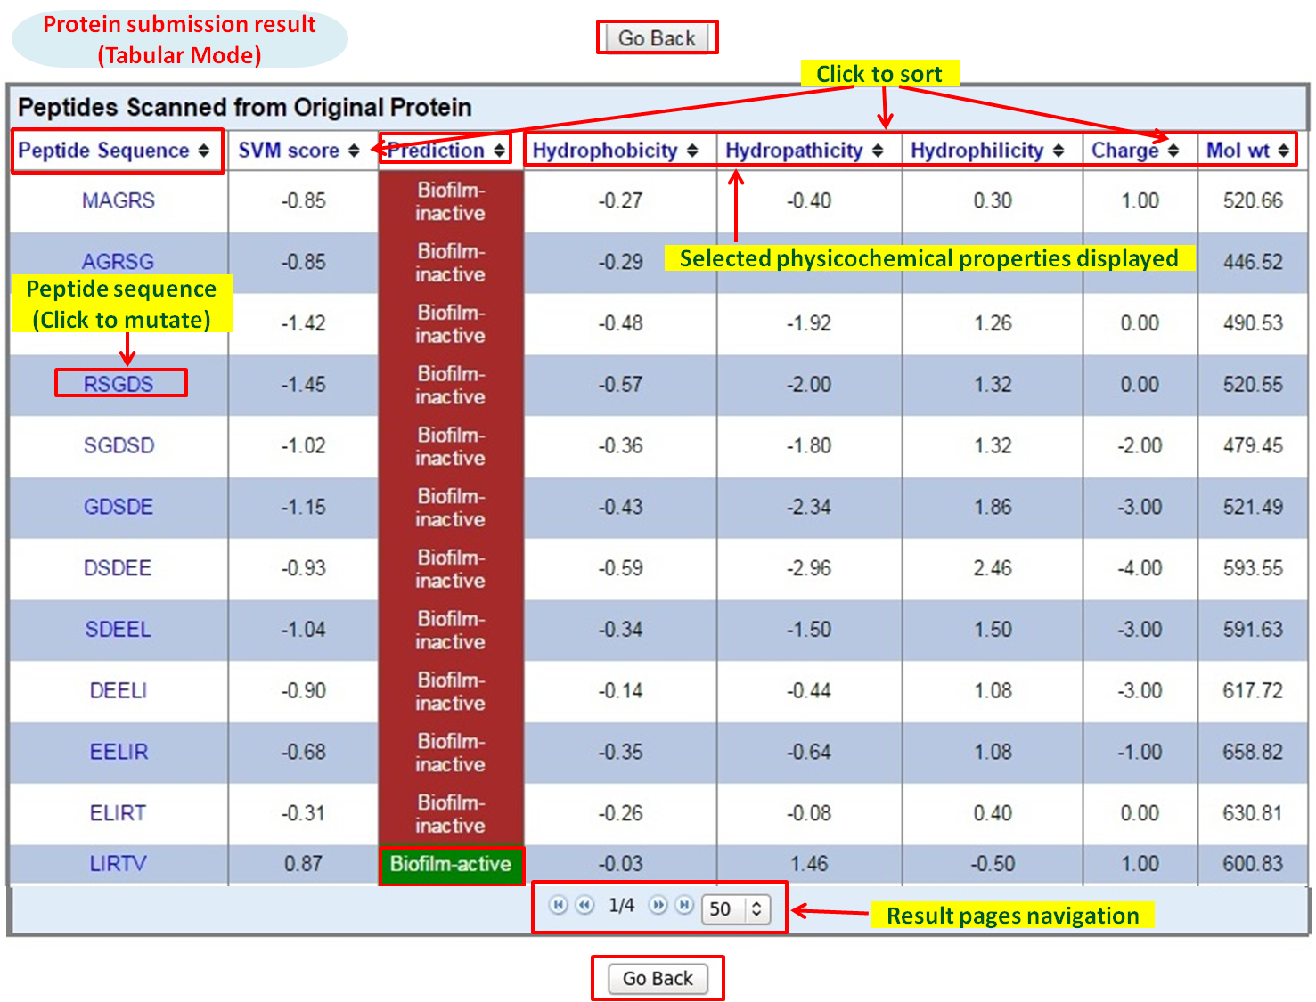
Task: Sort by Charge arrow icon
Action: click(x=1173, y=151)
